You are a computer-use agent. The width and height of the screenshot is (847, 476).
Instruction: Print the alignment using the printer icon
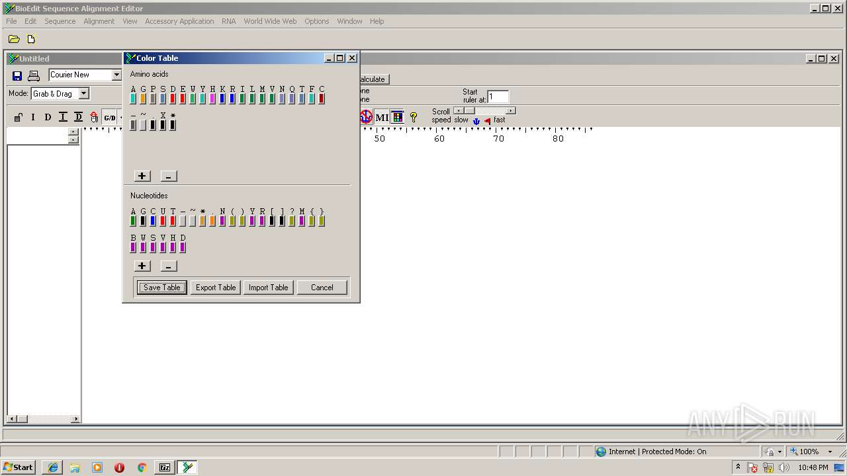(x=34, y=76)
